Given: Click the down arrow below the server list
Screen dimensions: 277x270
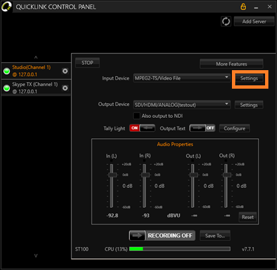Looking at the screenshot, I should click(x=36, y=256).
